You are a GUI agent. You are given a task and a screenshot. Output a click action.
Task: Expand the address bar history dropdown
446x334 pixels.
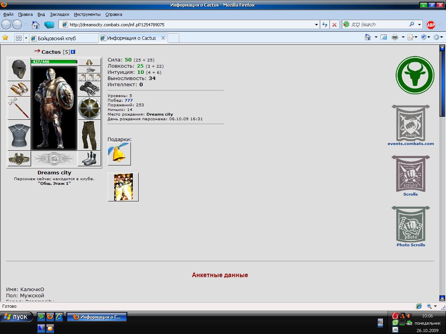316,25
